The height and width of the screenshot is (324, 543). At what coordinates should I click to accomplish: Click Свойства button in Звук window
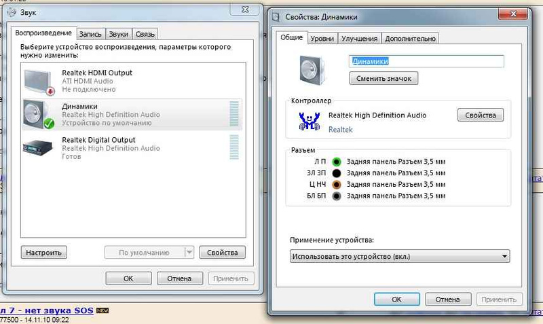(x=223, y=253)
